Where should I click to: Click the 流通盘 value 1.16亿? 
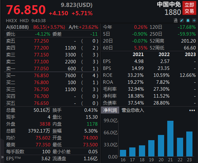click(x=91, y=159)
